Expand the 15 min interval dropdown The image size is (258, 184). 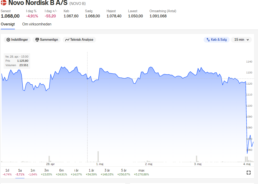(241, 40)
